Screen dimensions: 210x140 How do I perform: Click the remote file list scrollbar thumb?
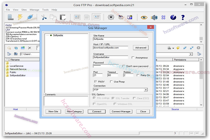[201, 70]
